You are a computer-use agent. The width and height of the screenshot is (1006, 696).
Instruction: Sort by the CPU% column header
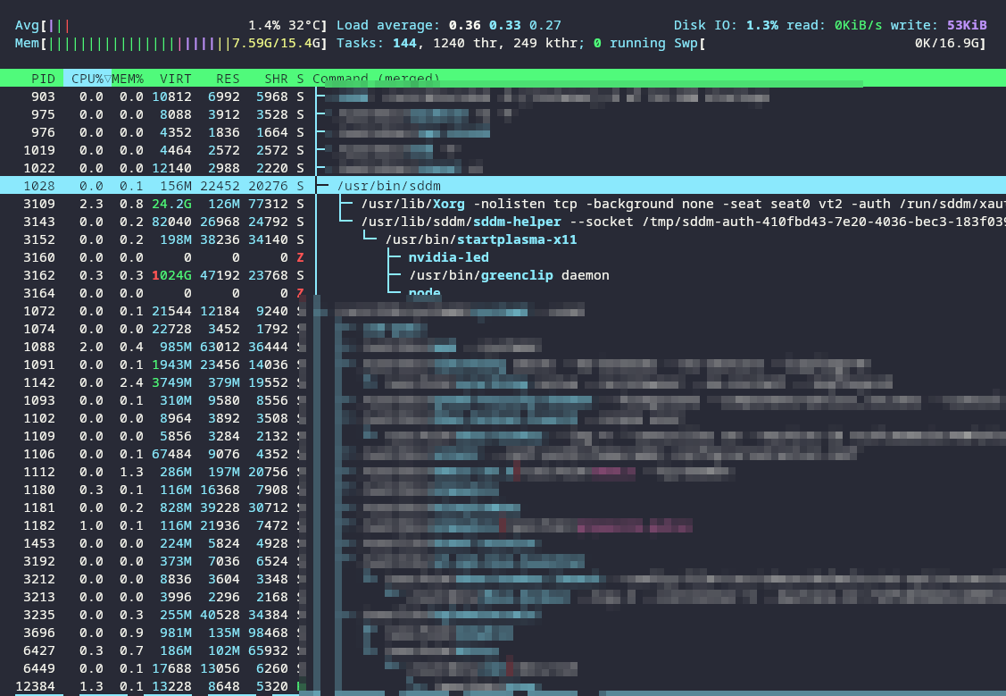tap(87, 79)
